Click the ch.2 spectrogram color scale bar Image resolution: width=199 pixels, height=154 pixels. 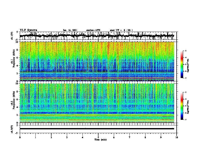[x=182, y=106]
